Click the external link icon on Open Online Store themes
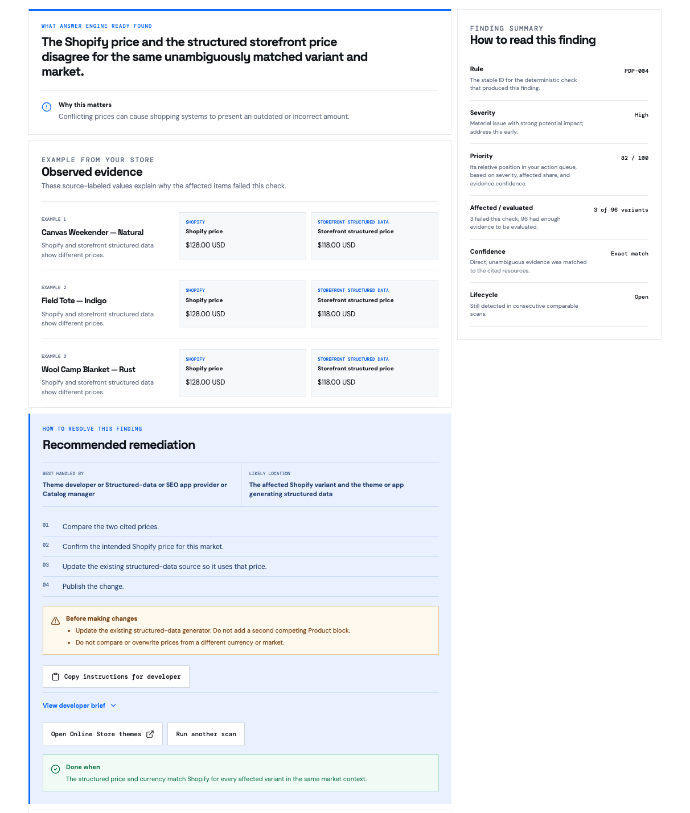690x813 pixels. coord(150,734)
